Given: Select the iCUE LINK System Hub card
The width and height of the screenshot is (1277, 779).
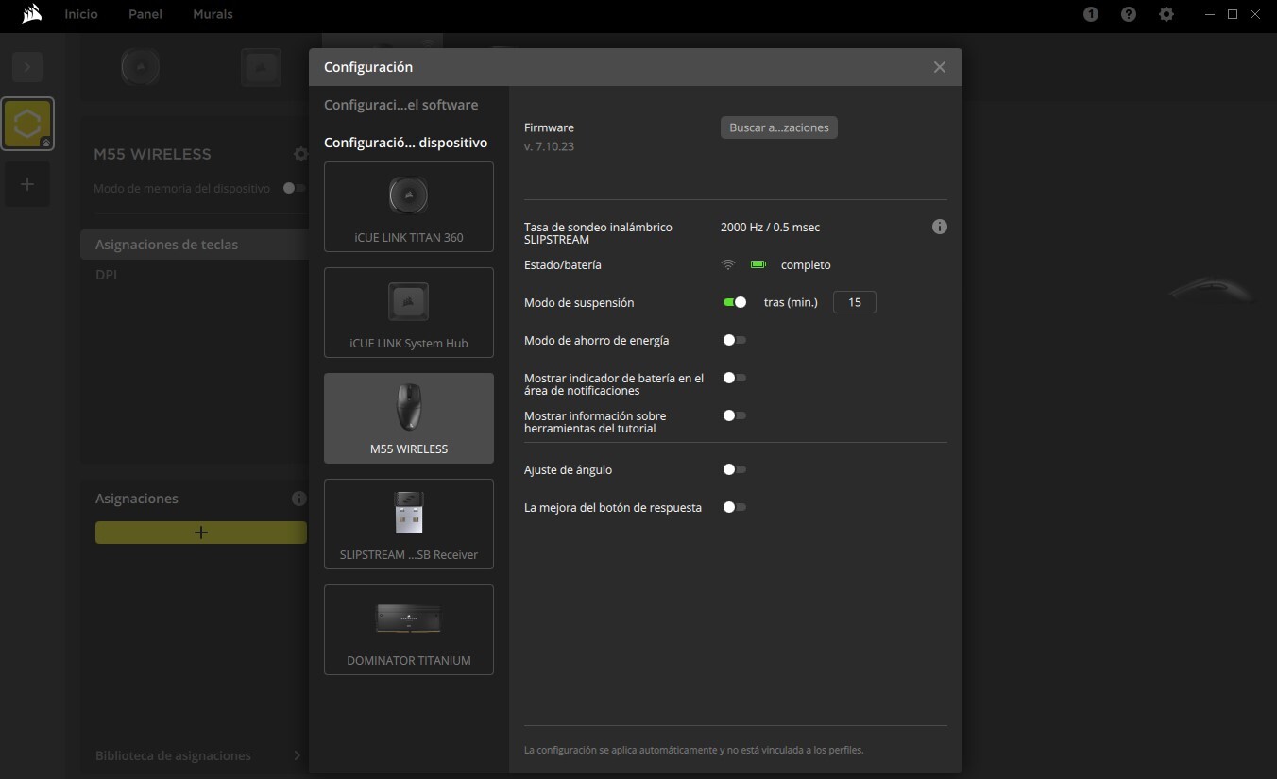Looking at the screenshot, I should [x=409, y=313].
